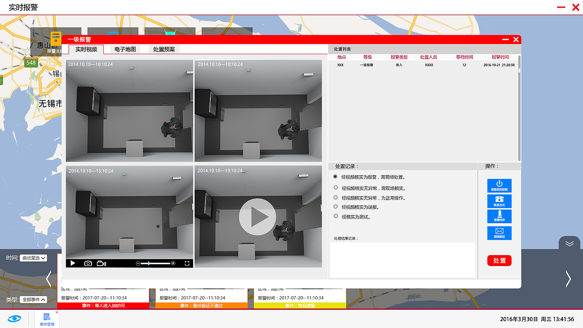The width and height of the screenshot is (583, 328).
Task: Click the zoom-in plus icon in video controls
Action: click(173, 263)
